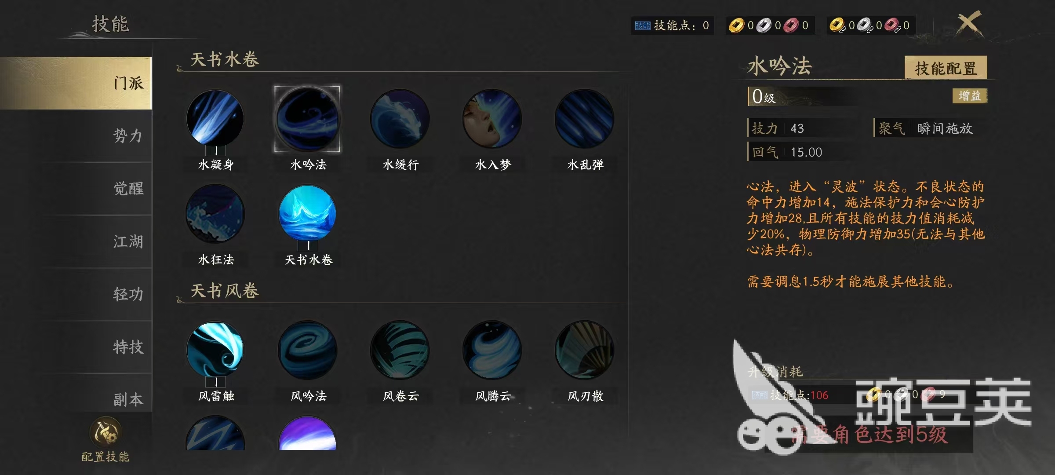The width and height of the screenshot is (1055, 475).
Task: Open the 配置技能 gear icon
Action: (105, 432)
